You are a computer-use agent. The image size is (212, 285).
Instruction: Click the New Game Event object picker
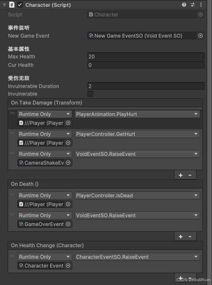tap(201, 36)
